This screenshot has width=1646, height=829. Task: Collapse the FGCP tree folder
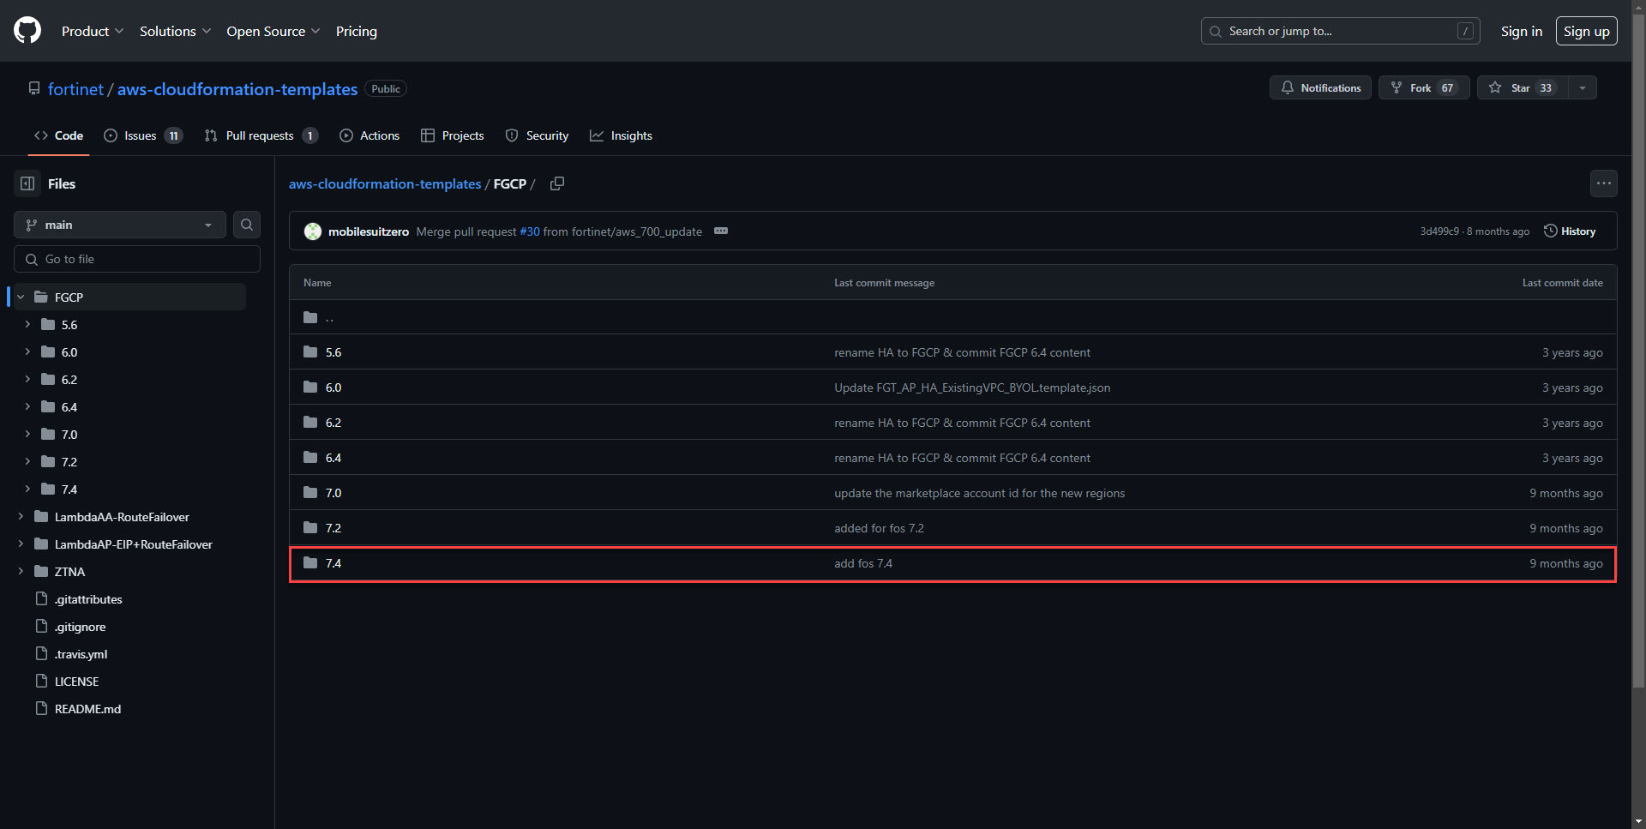[x=21, y=297]
